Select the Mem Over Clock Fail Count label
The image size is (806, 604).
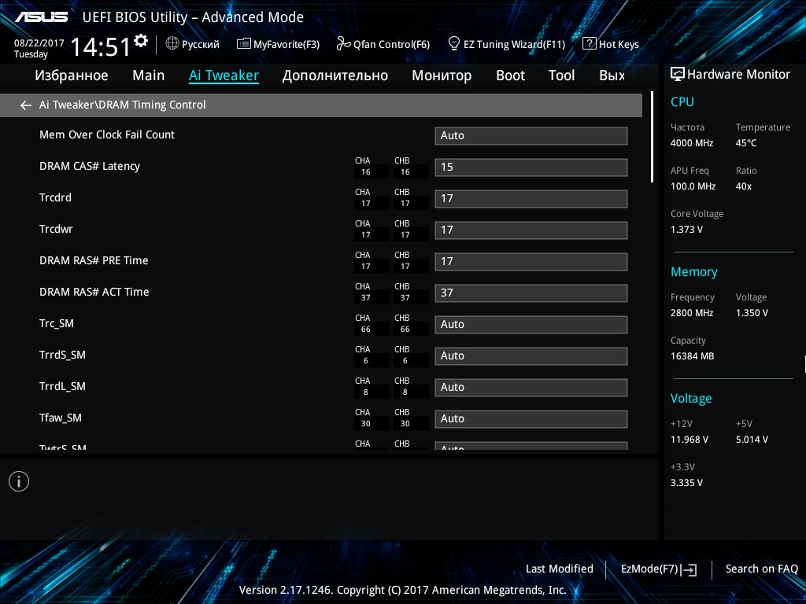pyautogui.click(x=107, y=134)
